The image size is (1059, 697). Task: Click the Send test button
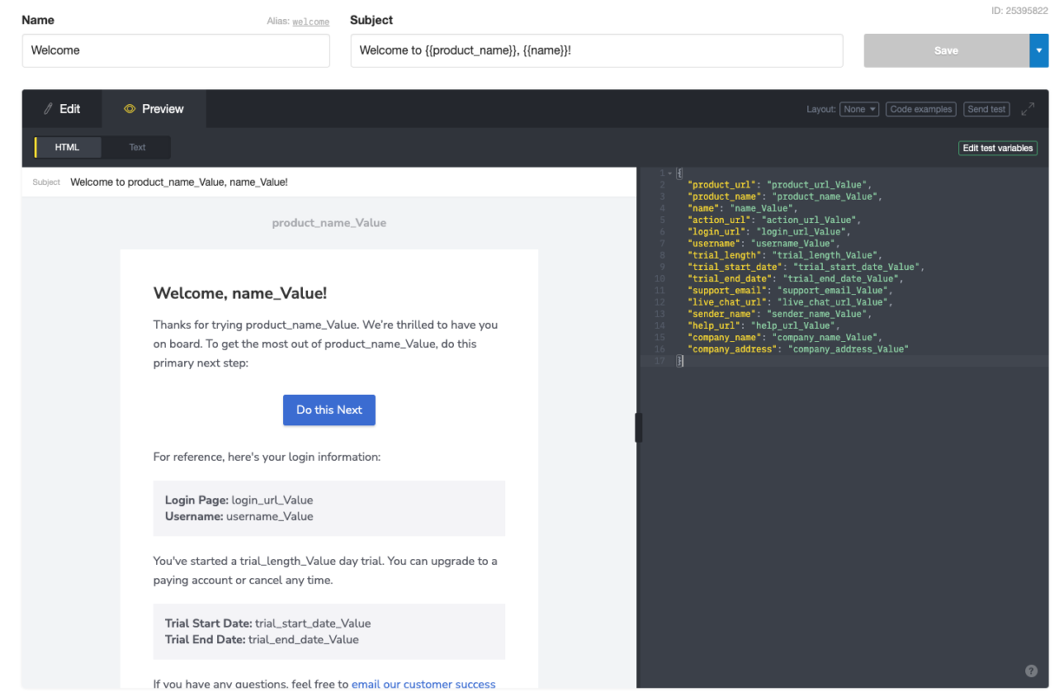point(986,108)
